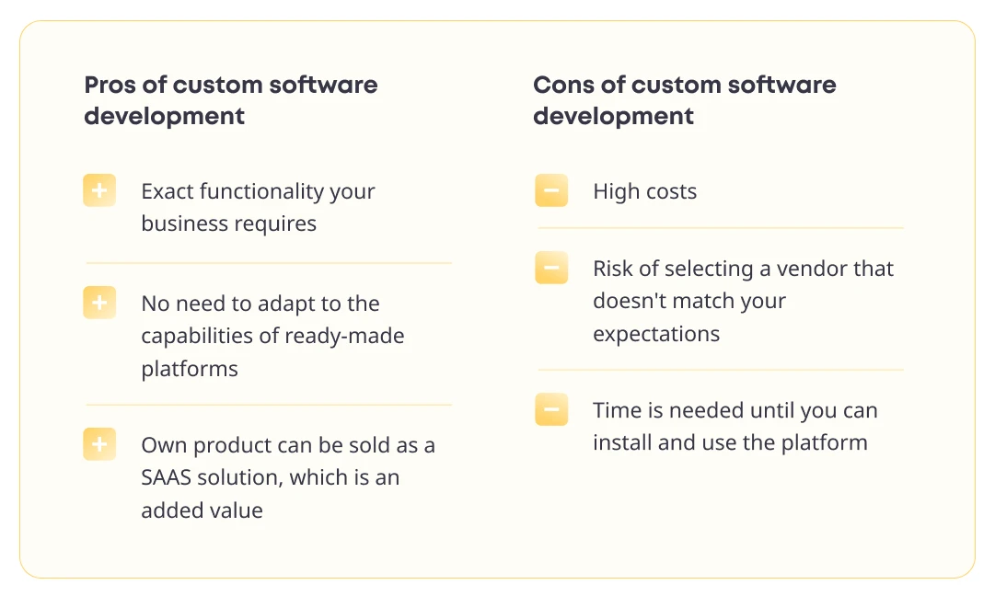
Task: Click the plus icon beside "Exact functionality"
Action: (x=99, y=190)
